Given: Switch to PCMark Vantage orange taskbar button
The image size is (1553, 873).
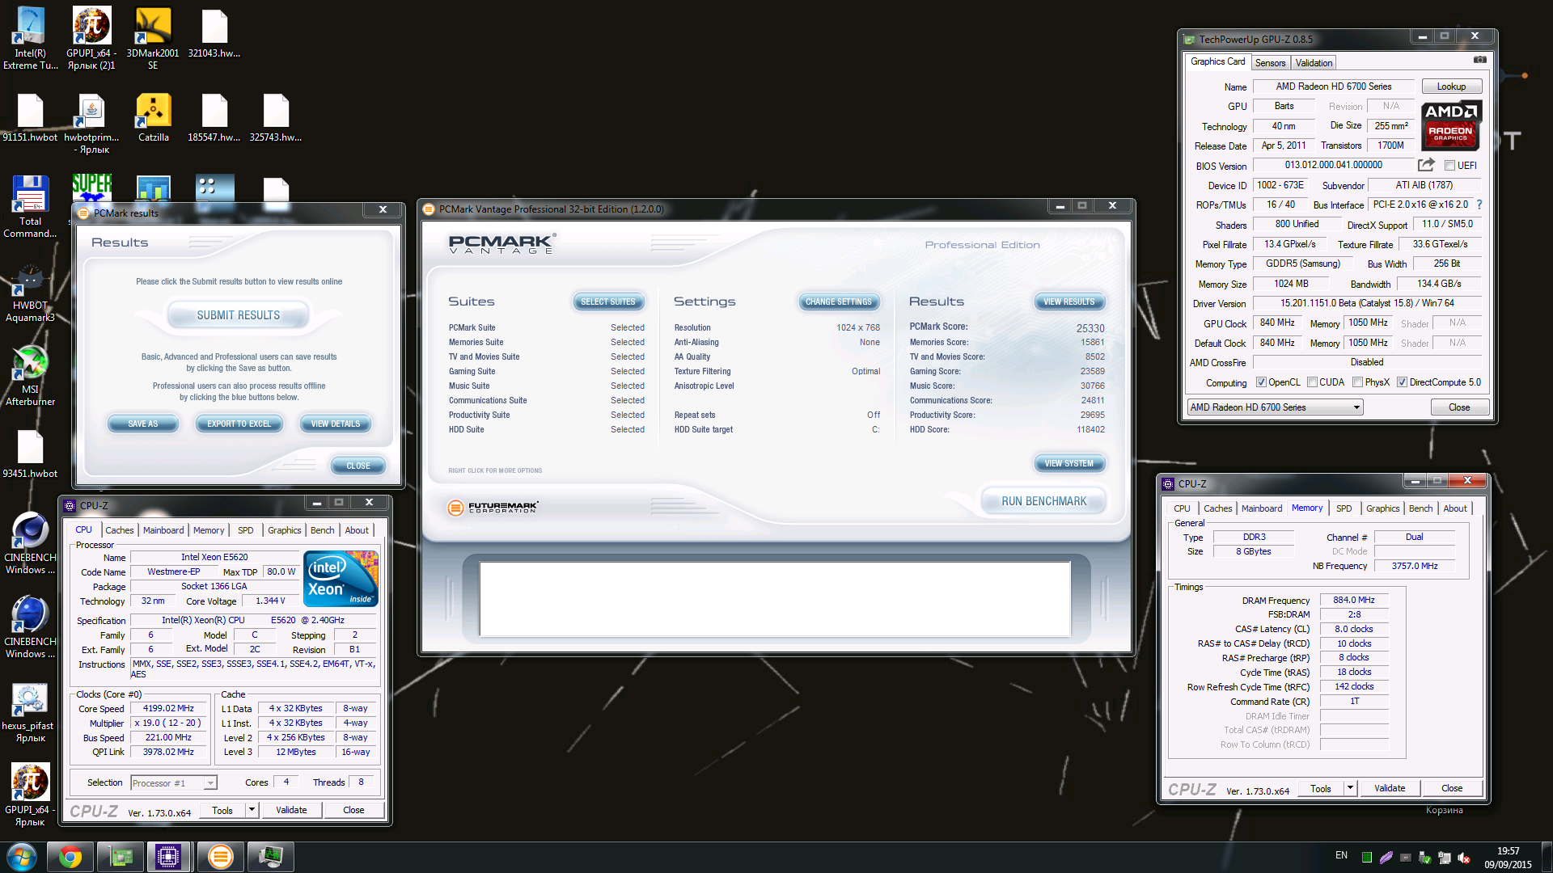Looking at the screenshot, I should [x=220, y=856].
